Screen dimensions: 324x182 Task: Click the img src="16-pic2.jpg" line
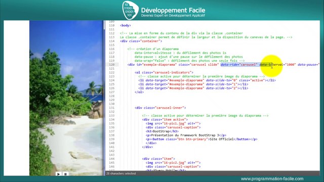point(173,163)
